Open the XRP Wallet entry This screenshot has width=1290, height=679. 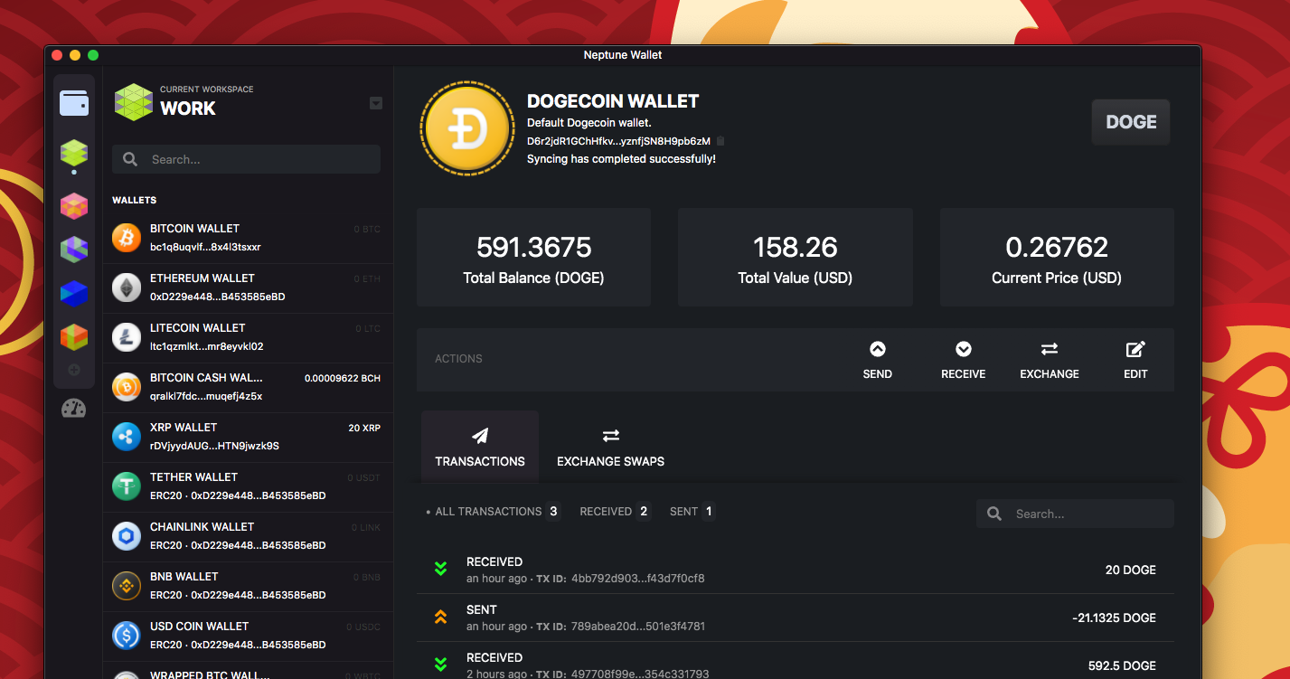click(x=248, y=438)
